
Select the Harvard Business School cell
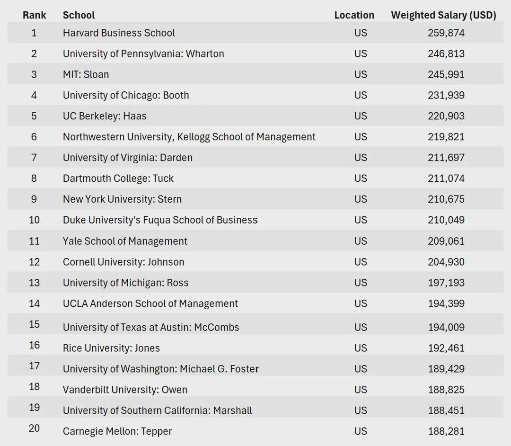tap(119, 33)
